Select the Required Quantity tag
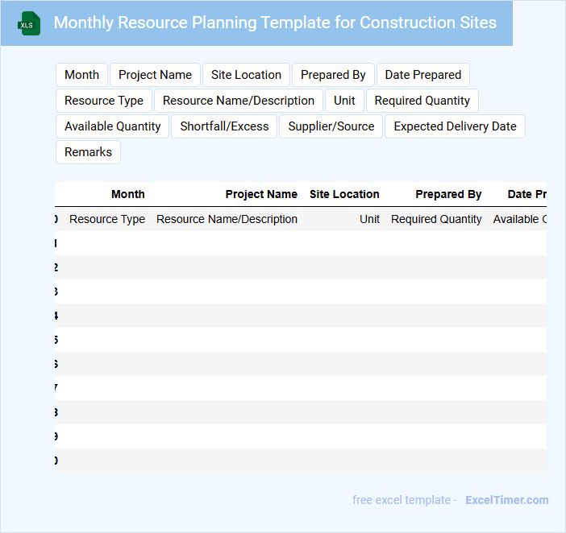 [422, 101]
